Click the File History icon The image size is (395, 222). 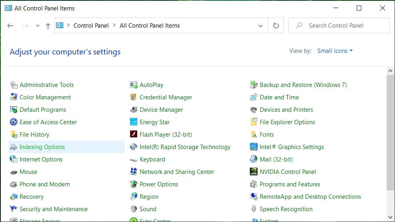click(14, 135)
